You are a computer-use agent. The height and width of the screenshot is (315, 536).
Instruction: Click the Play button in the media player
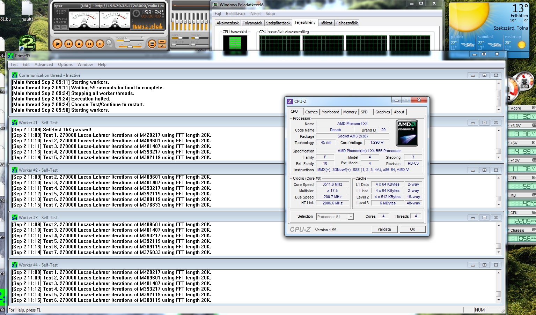pyautogui.click(x=57, y=44)
